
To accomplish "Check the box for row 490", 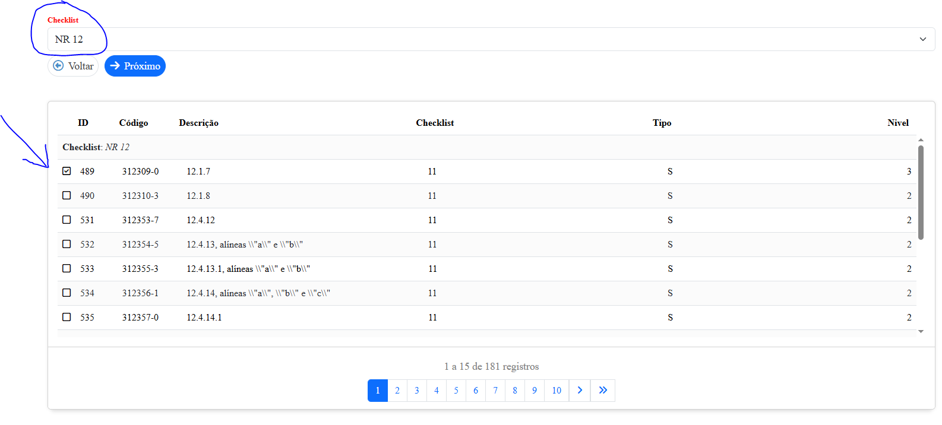I will (67, 195).
